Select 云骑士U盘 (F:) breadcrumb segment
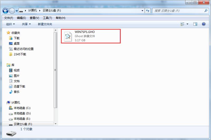 [52, 11]
